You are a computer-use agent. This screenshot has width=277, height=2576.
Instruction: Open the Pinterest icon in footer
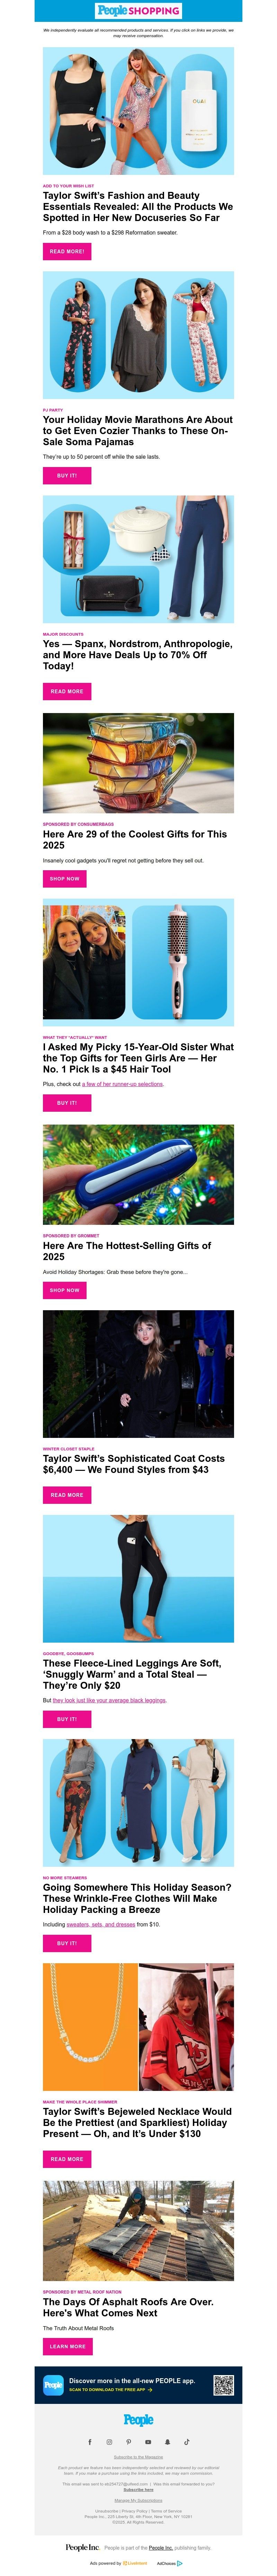(x=128, y=2442)
